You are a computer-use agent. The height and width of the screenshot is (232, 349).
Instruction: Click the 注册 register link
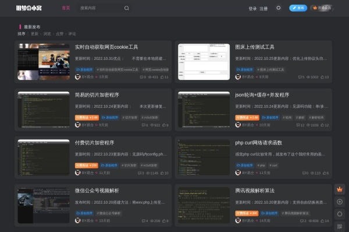[x=263, y=8]
